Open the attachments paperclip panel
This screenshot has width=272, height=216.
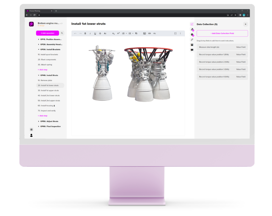[x=192, y=40]
